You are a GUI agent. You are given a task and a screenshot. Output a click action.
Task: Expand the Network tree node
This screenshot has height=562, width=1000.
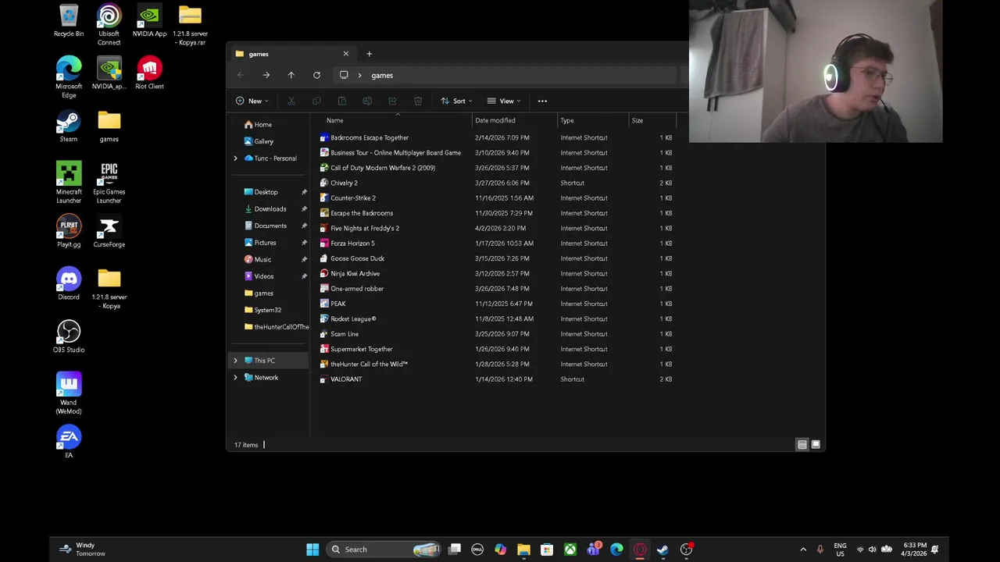[235, 378]
